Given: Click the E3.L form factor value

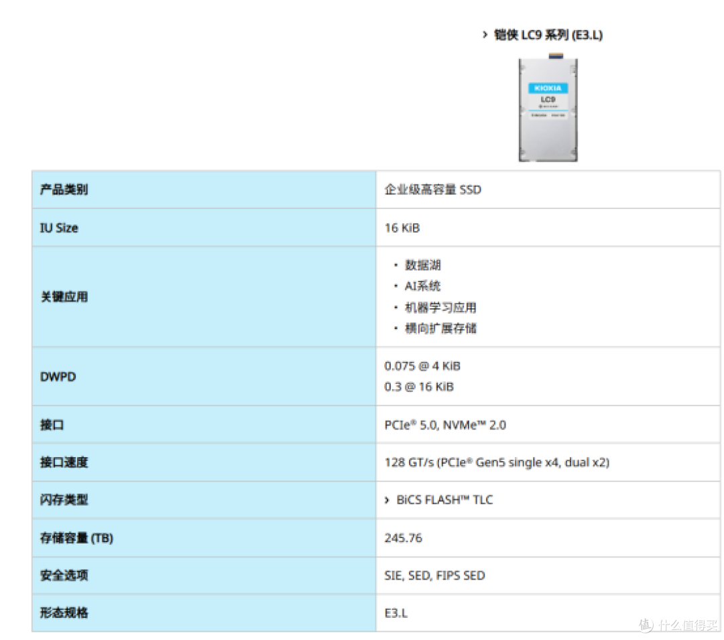Looking at the screenshot, I should tap(396, 613).
